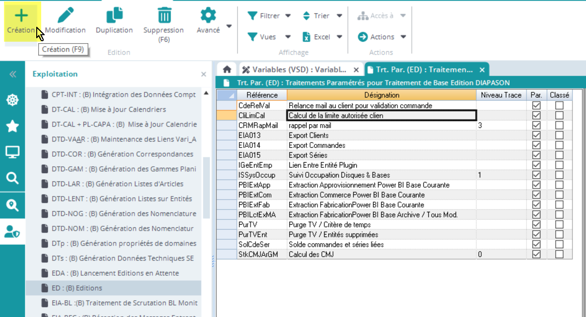Click the home tab icon
The image size is (586, 317).
(227, 69)
